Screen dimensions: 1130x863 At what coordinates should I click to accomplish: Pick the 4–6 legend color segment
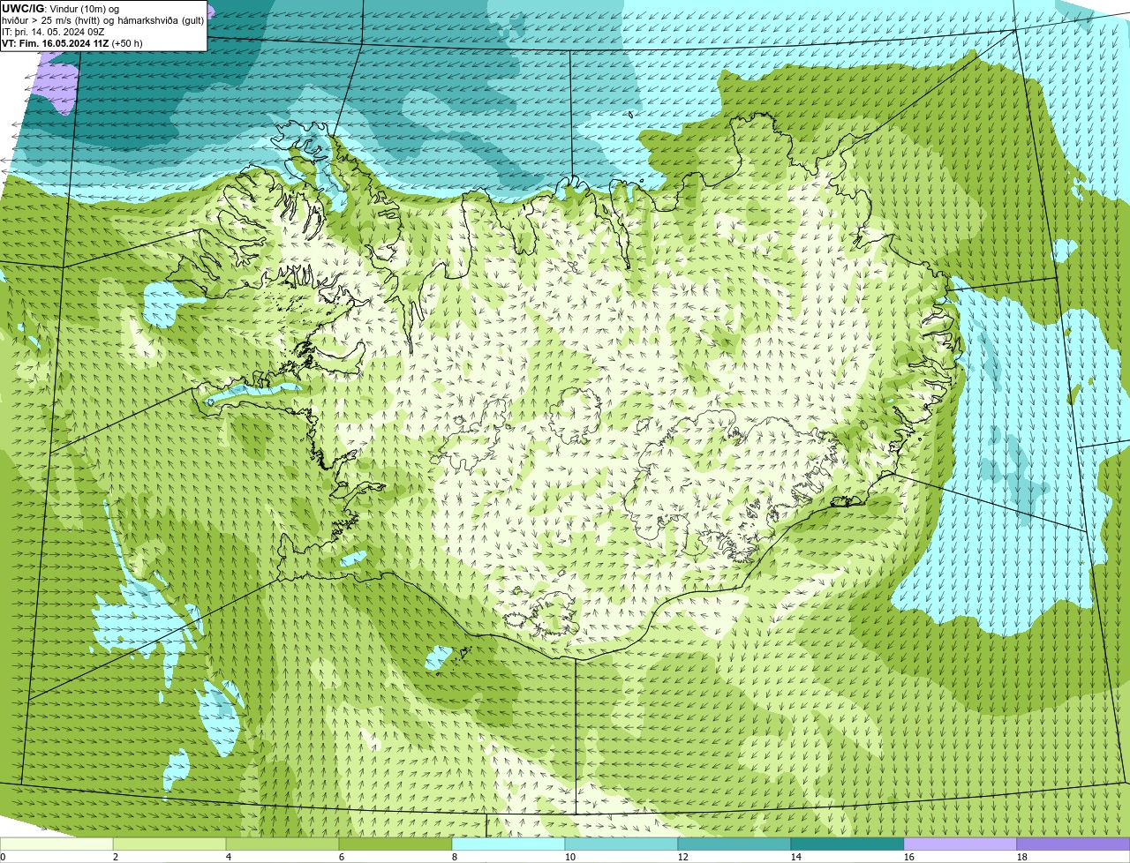click(x=282, y=844)
